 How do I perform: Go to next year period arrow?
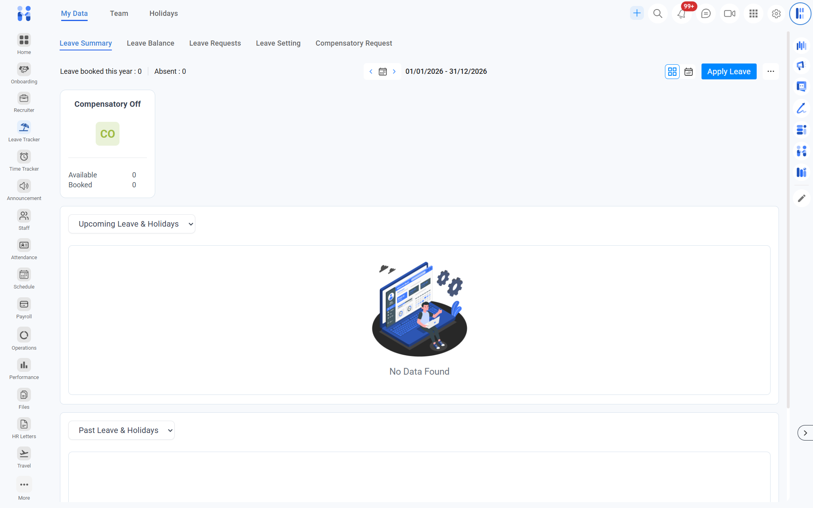tap(394, 72)
